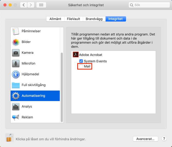Open the Avancerat… button

(x=145, y=139)
